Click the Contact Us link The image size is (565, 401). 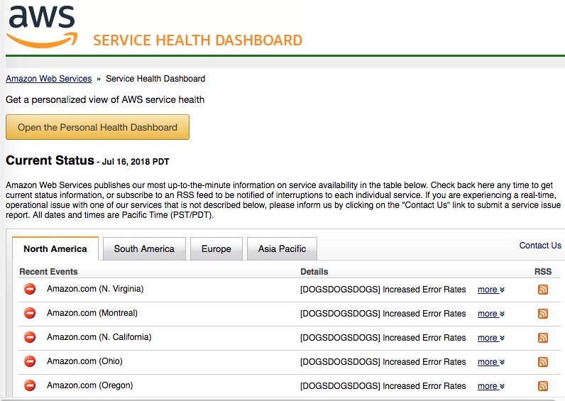point(540,246)
